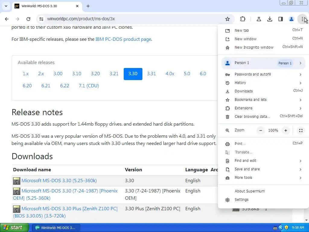309x232 pixels.
Task: Open the Downloads toolbar icon
Action: click(269, 19)
